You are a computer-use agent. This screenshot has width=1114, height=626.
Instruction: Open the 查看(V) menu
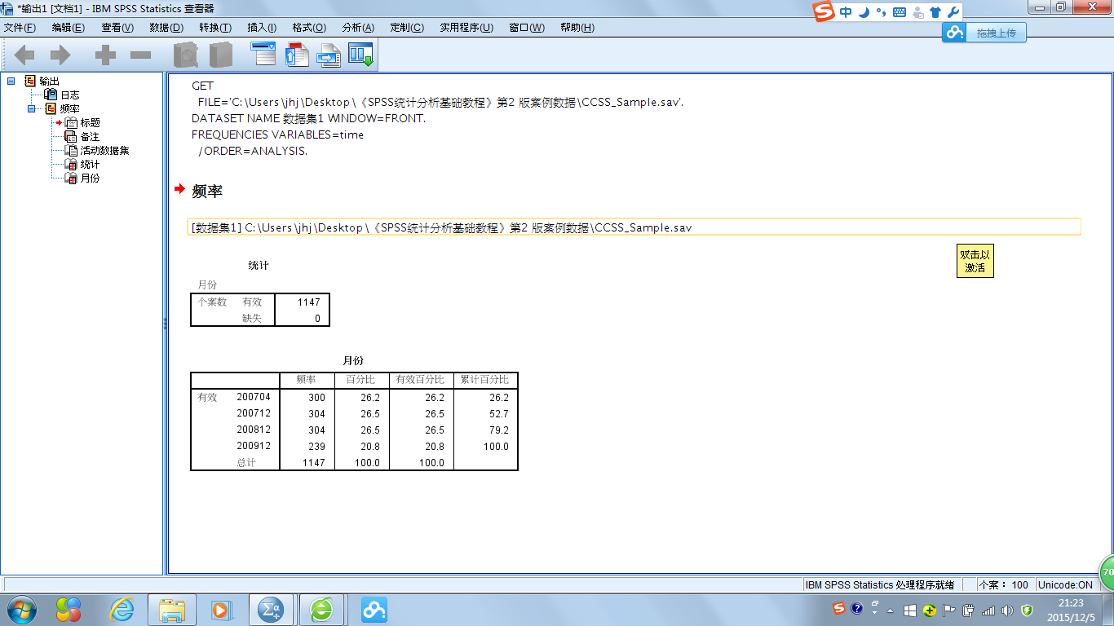point(117,28)
